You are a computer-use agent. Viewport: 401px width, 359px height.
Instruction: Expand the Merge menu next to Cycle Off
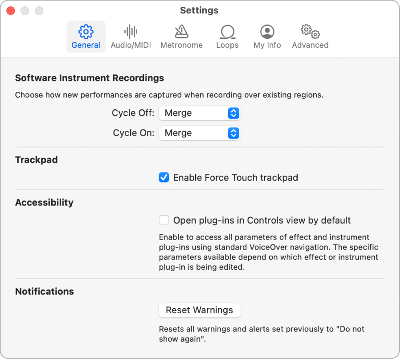(200, 113)
